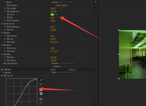Select the Bezier curve point tool
This screenshot has height=106, width=146.
41,80
